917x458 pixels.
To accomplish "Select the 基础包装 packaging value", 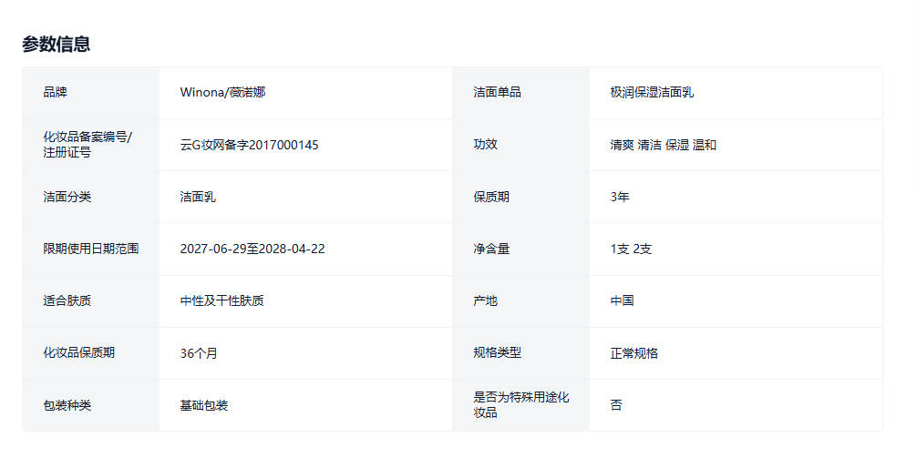I will [x=204, y=405].
